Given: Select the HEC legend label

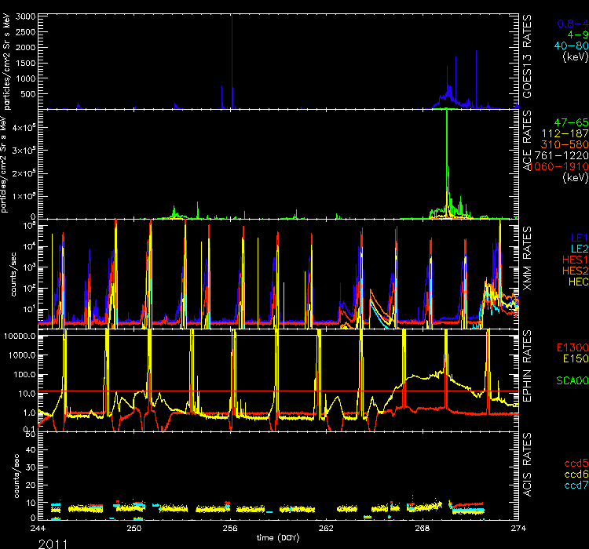Looking at the screenshot, I should [576, 281].
